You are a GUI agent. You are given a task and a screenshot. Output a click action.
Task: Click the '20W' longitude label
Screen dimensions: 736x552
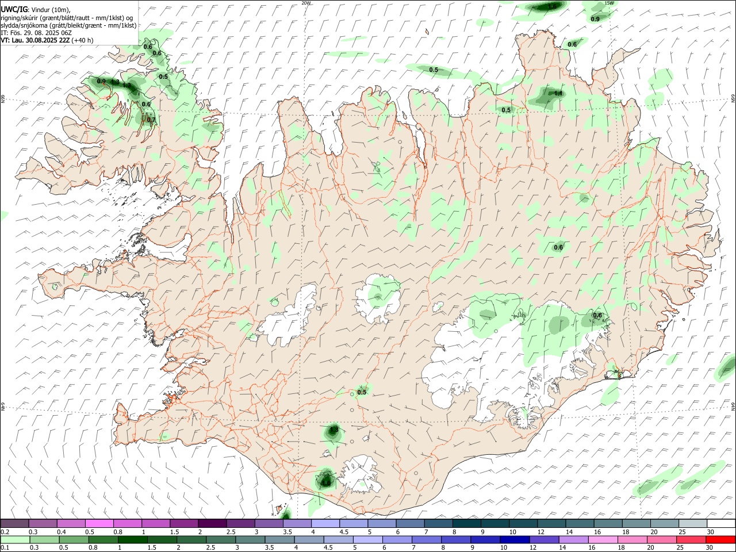(306, 3)
